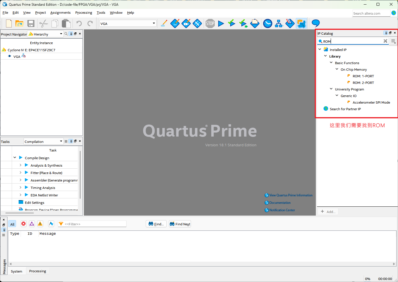This screenshot has width=398, height=282.
Task: Save using the floppy disk icon
Action: (31, 23)
